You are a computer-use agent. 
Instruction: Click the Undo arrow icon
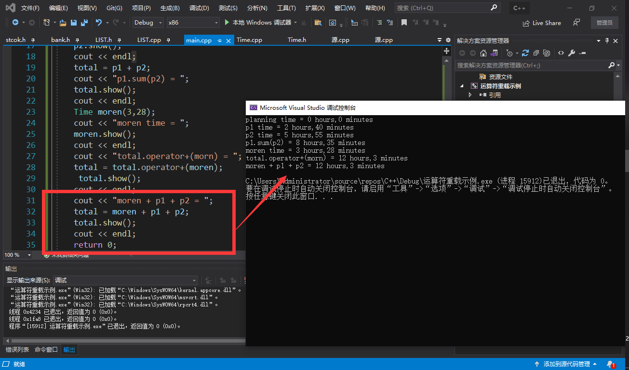coord(99,23)
